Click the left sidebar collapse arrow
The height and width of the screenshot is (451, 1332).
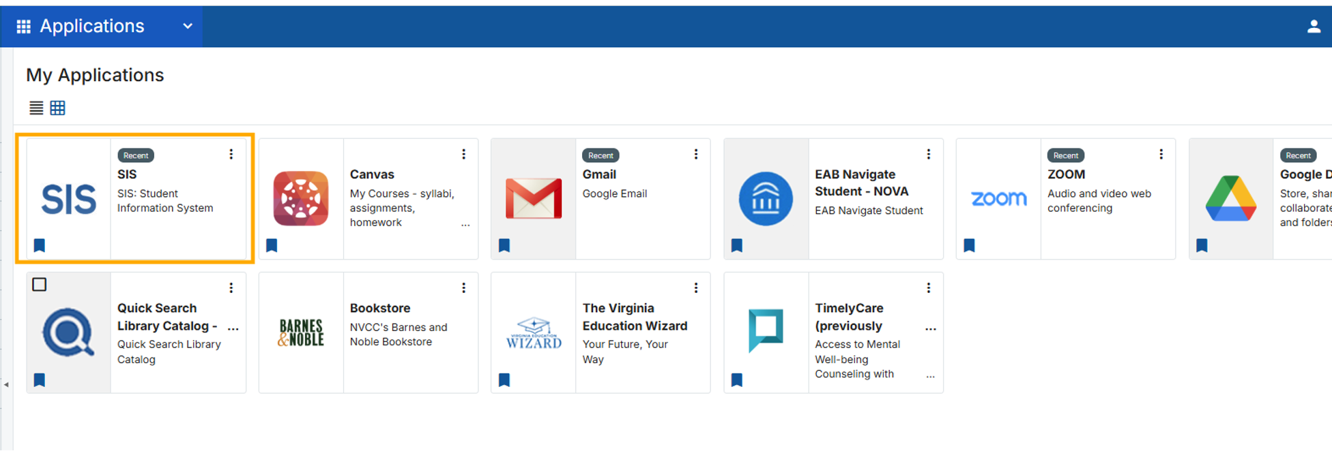click(6, 385)
